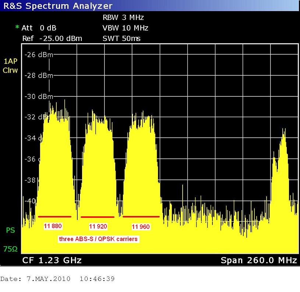Select the VBW 10 MHz setting

pos(125,28)
